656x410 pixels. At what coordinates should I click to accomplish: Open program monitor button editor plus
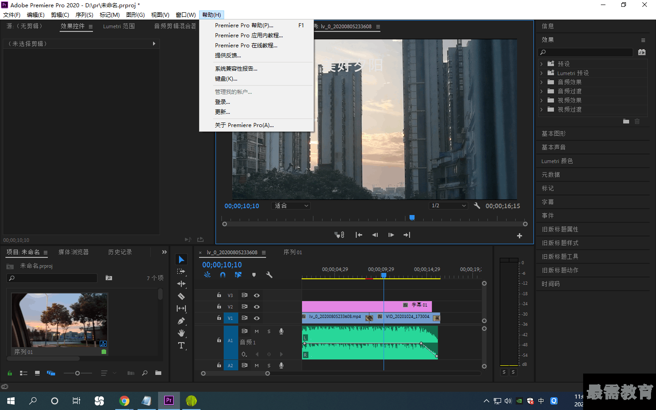(x=519, y=236)
